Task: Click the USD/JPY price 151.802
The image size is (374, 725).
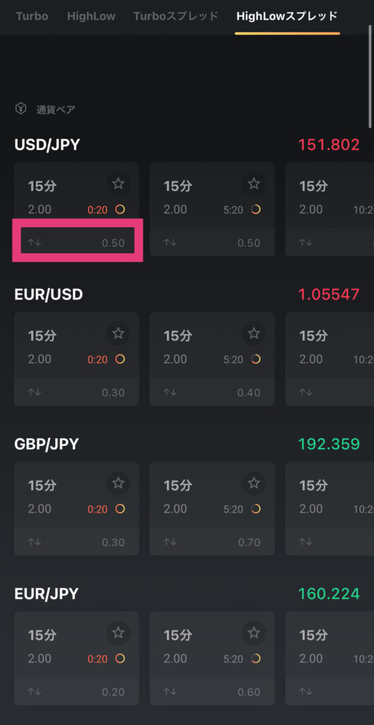Action: point(329,144)
